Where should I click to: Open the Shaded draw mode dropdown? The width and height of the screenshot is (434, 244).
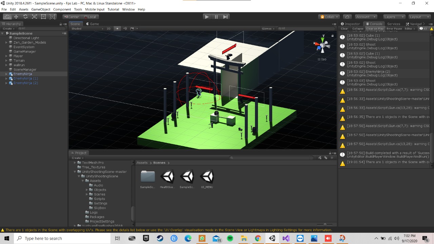coord(87,28)
